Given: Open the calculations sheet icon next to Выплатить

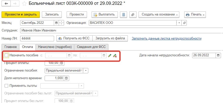Looking at the screenshot, I should pyautogui.click(x=123, y=14).
